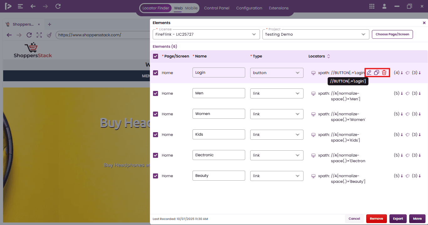Click the broom clear icon beside the URL bar
This screenshot has width=428, height=225.
point(49,35)
